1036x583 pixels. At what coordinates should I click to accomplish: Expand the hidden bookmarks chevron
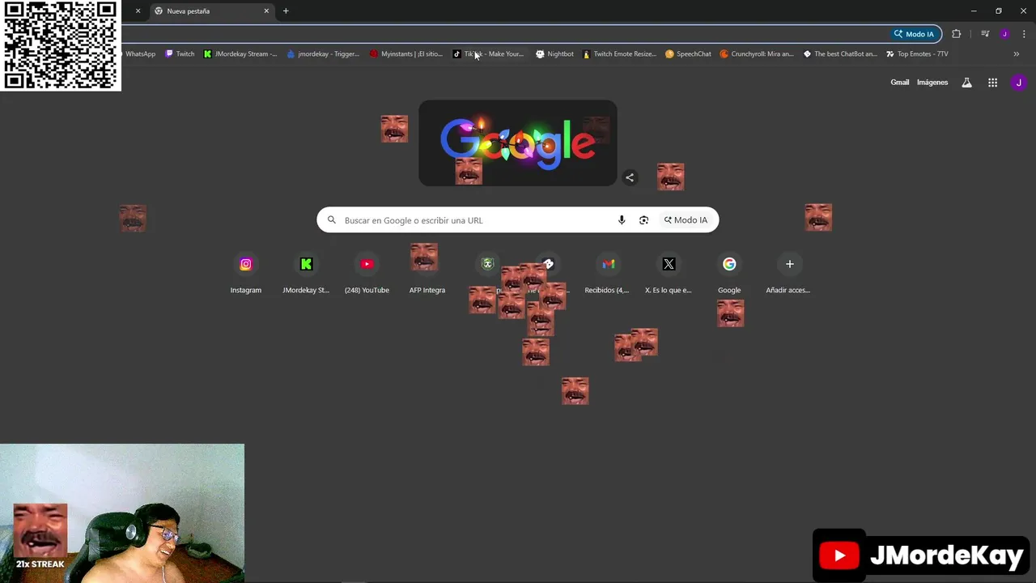pyautogui.click(x=1017, y=54)
